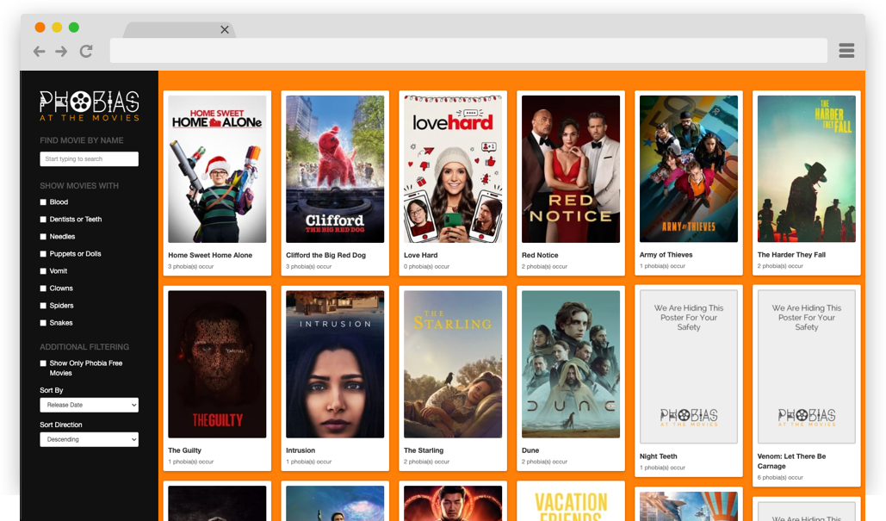Click the 'Home Sweet Home Alone' title
The image size is (886, 521).
pyautogui.click(x=210, y=256)
